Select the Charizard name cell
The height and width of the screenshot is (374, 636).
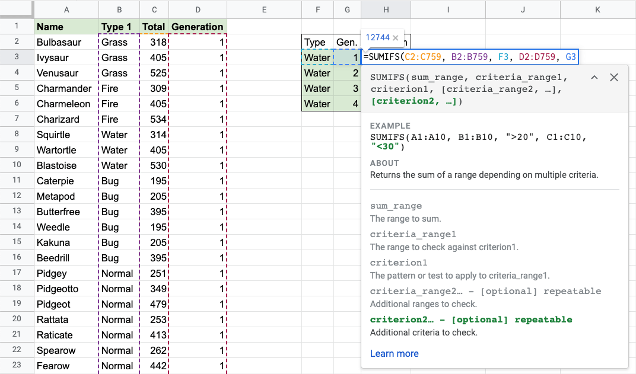[x=66, y=119]
